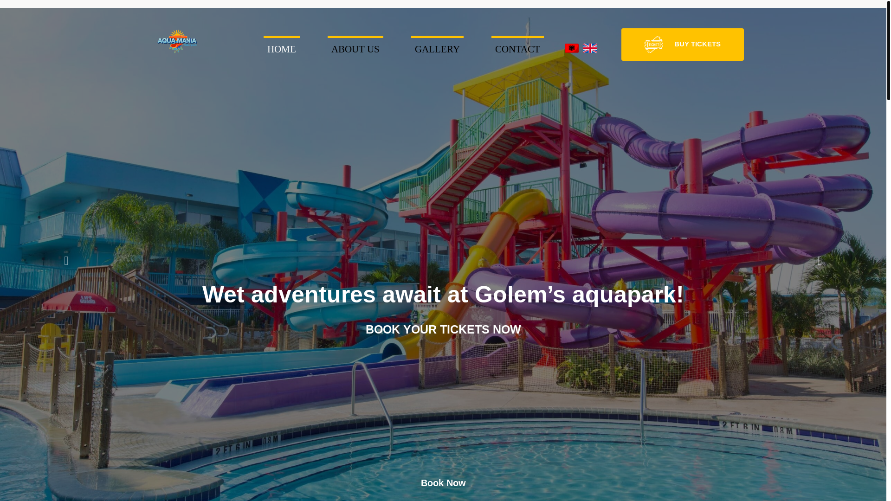Click the yellow bar above HOME
Screen dimensions: 891x501
coord(281,37)
